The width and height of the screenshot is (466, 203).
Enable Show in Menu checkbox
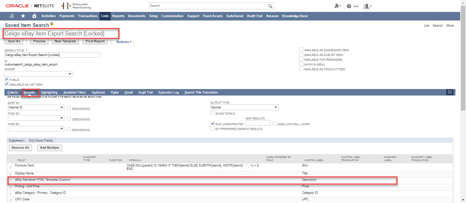coord(301,64)
